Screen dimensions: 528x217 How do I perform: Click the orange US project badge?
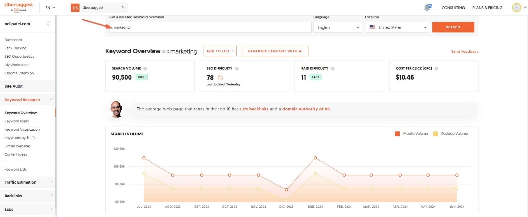pyautogui.click(x=75, y=8)
